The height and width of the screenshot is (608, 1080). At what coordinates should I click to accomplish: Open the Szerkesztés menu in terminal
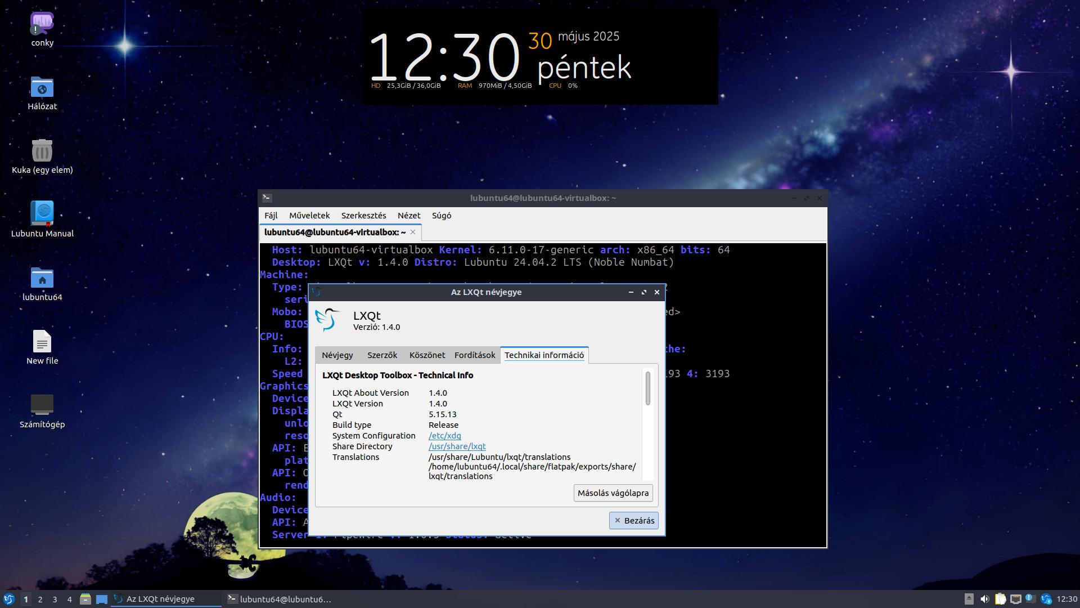coord(363,216)
